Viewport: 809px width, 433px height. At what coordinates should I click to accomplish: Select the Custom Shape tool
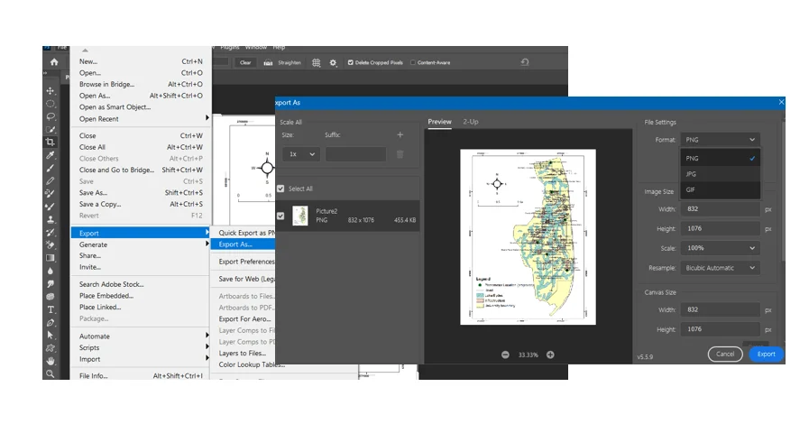point(50,348)
